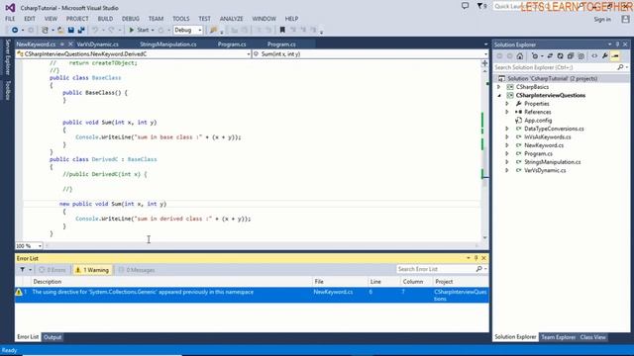Click the Find in Files toolbar icon
The image size is (634, 356).
tap(213, 30)
